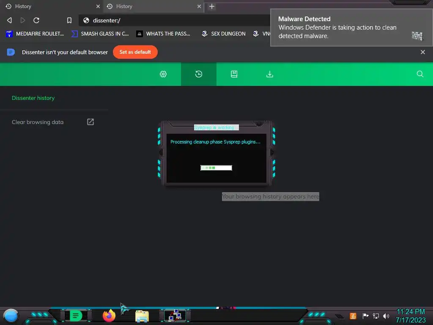Screen dimensions: 433x325
Task: Launch Firefox from the taskbar
Action: pos(109,316)
